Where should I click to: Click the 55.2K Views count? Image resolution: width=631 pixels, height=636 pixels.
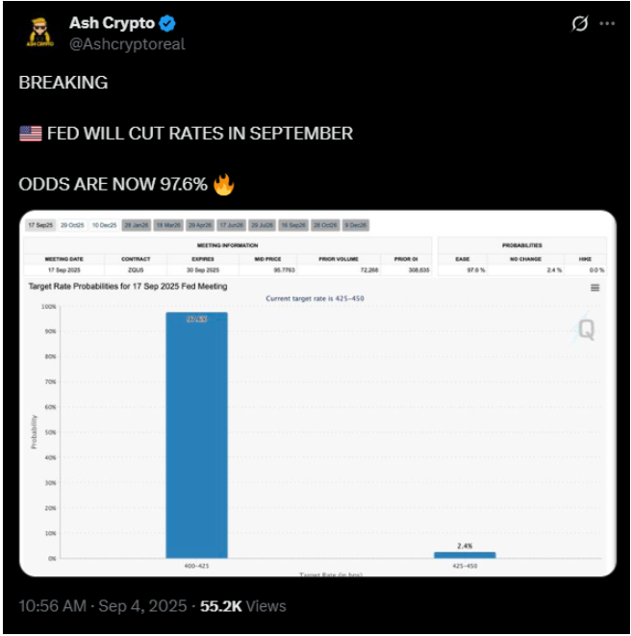point(242,606)
